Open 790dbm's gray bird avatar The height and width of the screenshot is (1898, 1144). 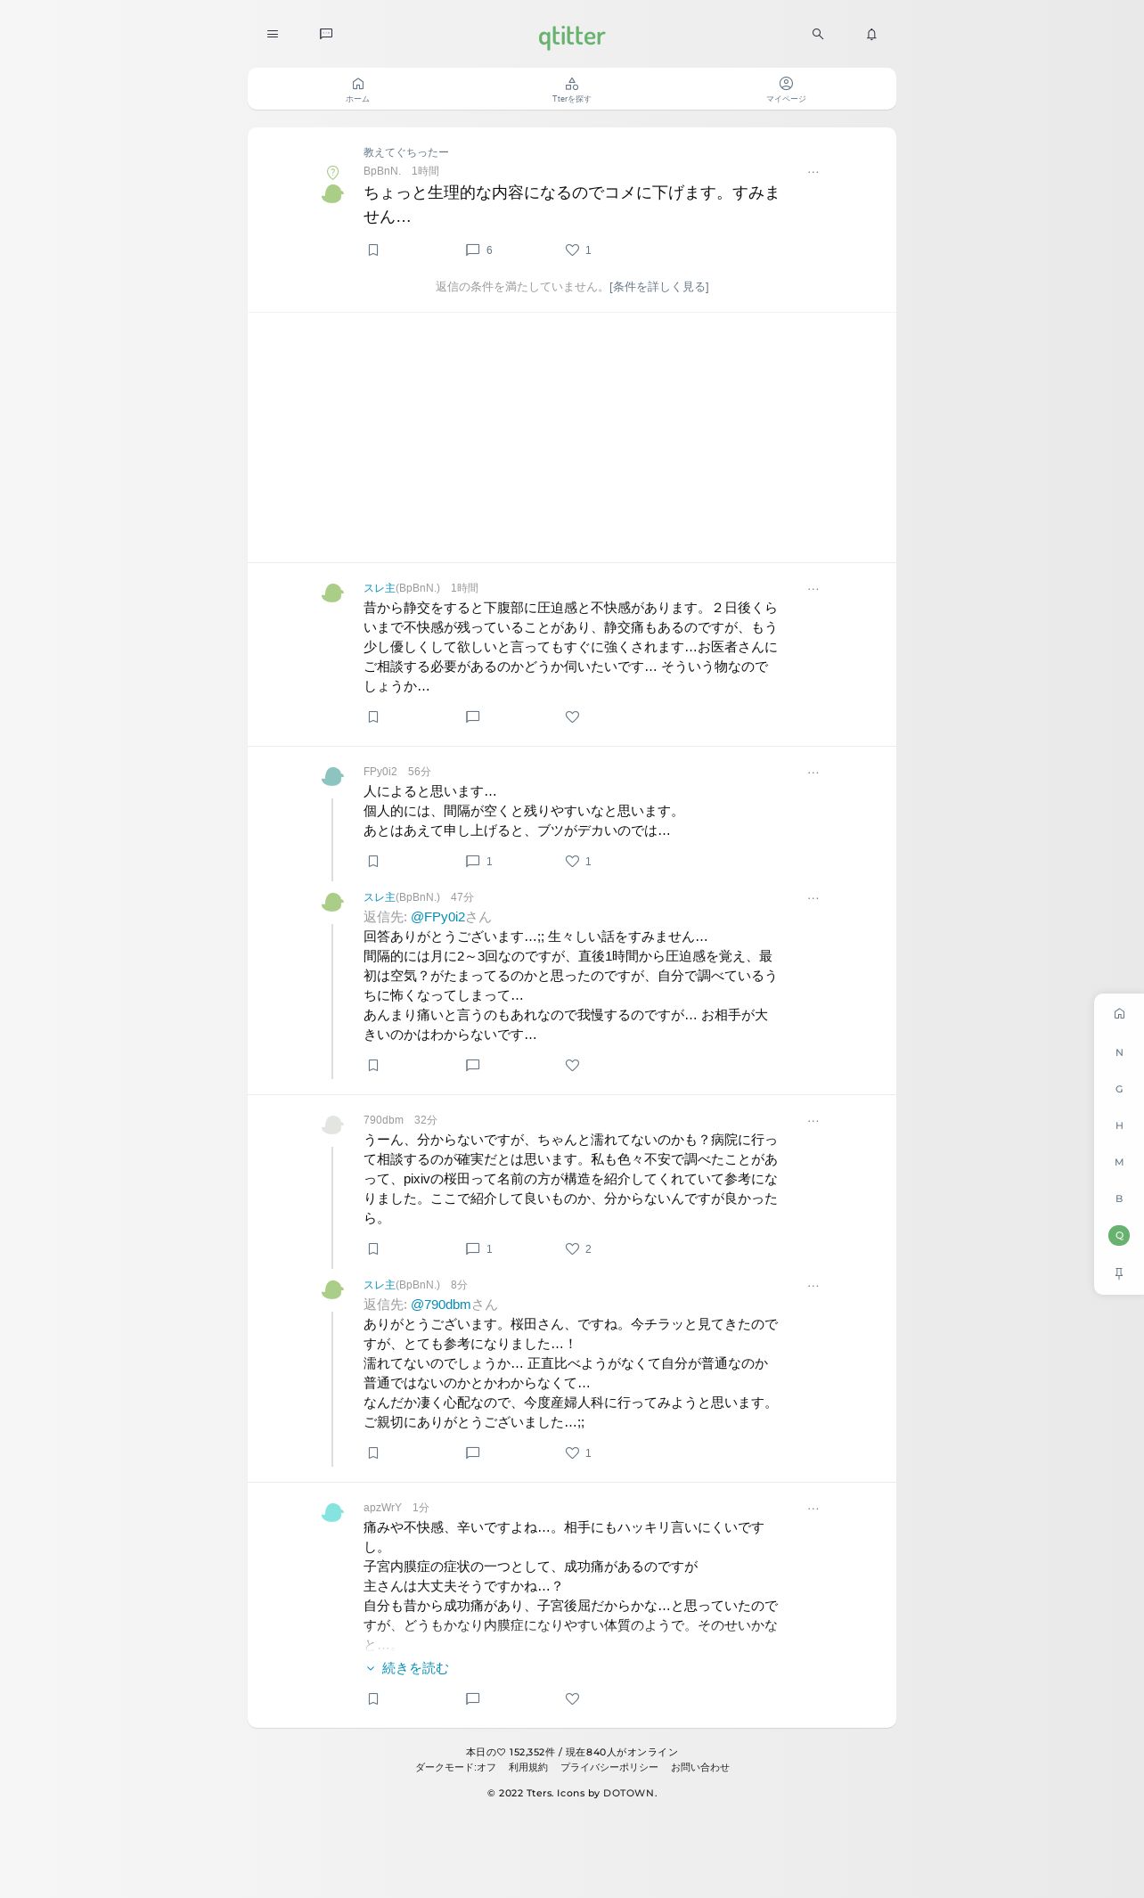[x=332, y=1125]
